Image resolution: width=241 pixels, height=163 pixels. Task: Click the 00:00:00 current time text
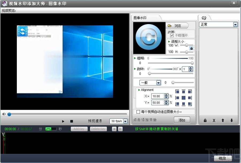10,129
